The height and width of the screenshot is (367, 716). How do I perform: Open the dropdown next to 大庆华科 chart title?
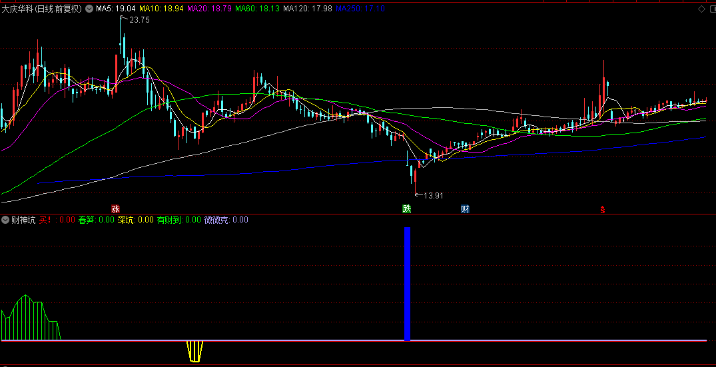(88, 8)
